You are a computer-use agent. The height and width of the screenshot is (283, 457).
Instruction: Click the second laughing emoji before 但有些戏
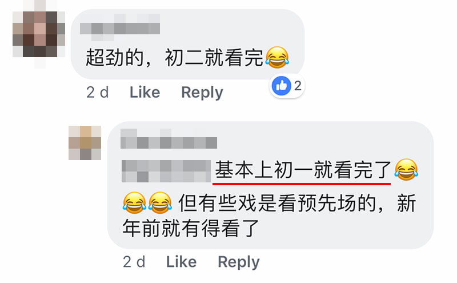[160, 202]
